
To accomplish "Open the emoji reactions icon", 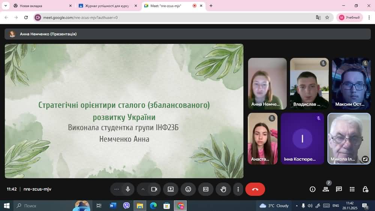I will [x=188, y=189].
